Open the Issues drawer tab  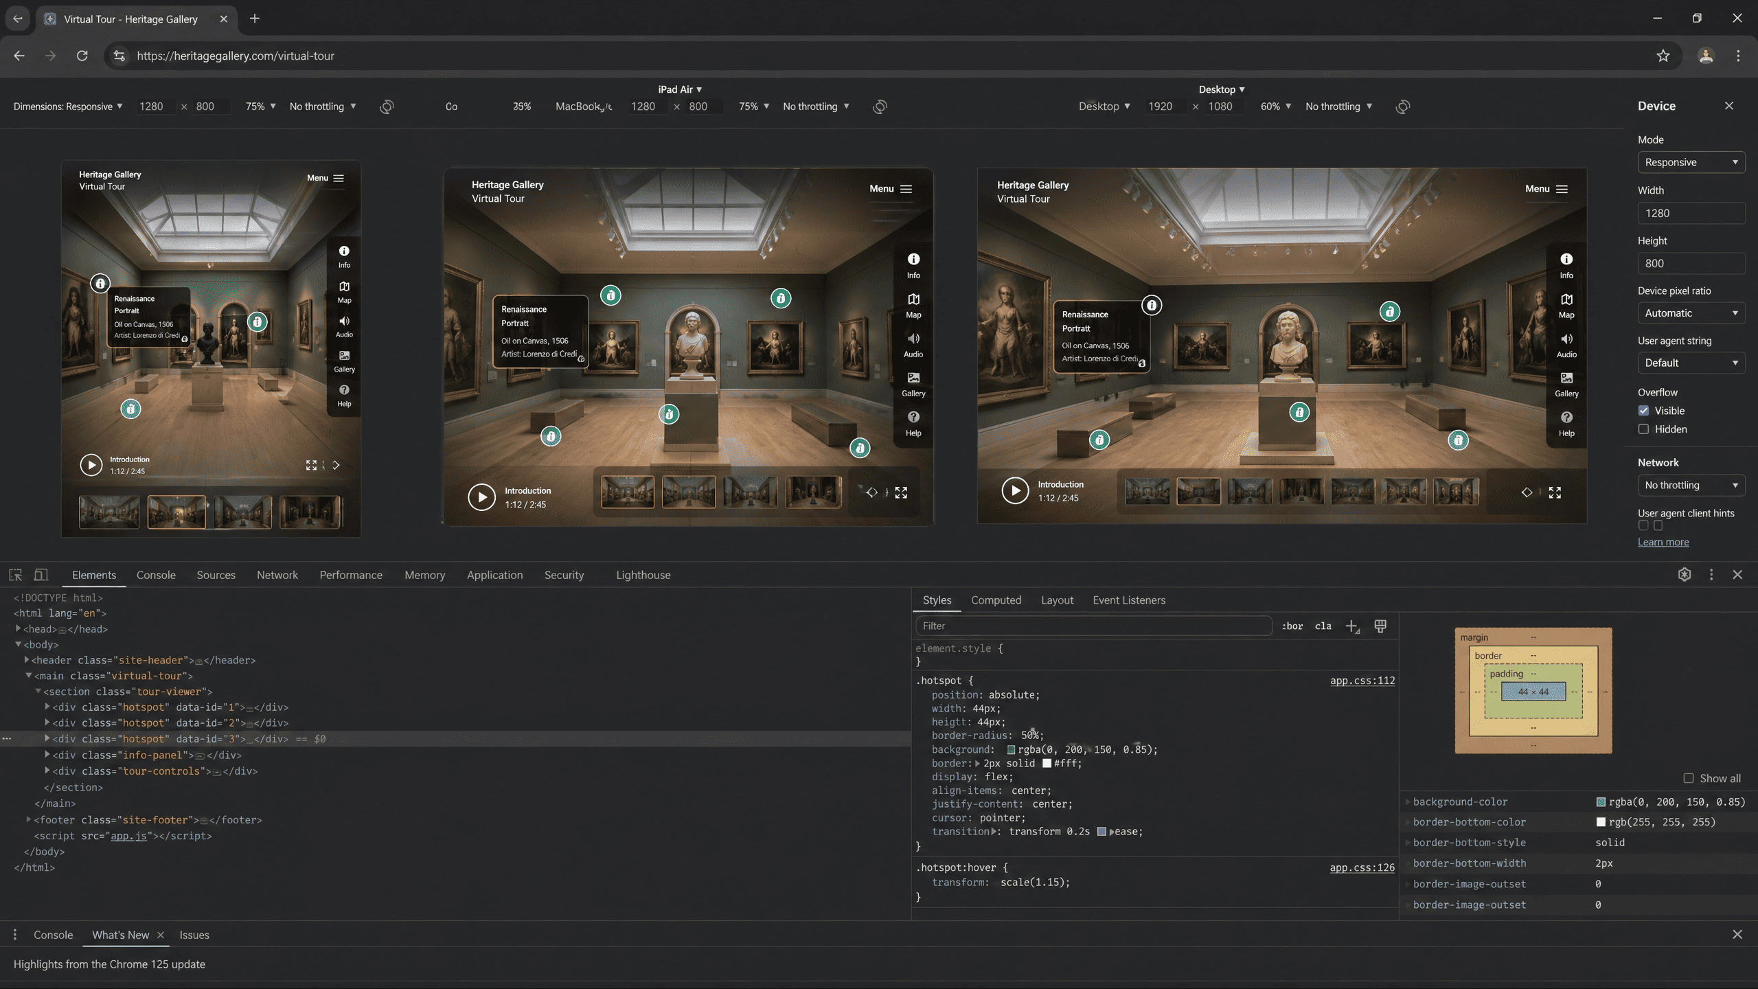[194, 935]
